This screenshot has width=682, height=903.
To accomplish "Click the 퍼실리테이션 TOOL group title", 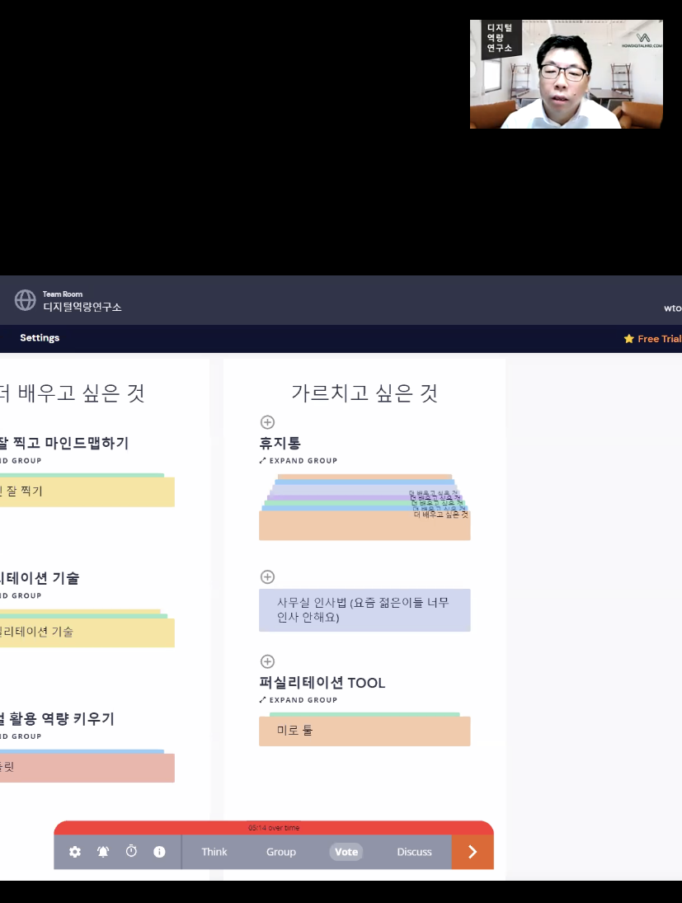I will point(322,683).
